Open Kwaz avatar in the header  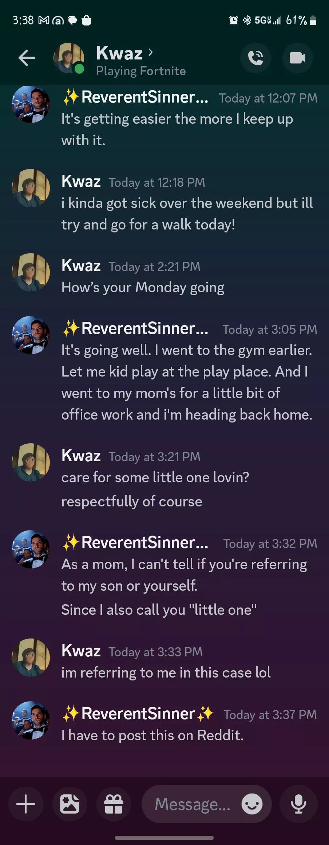coord(68,58)
